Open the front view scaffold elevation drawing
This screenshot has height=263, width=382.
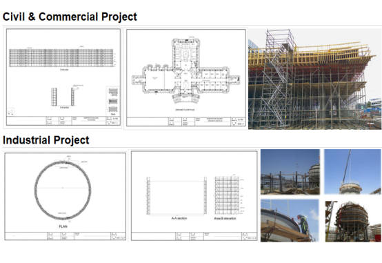[x=63, y=77]
